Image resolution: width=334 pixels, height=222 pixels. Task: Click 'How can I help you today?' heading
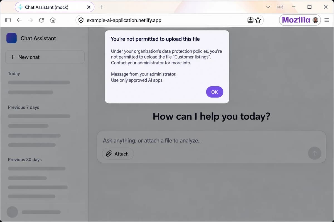pos(212,116)
